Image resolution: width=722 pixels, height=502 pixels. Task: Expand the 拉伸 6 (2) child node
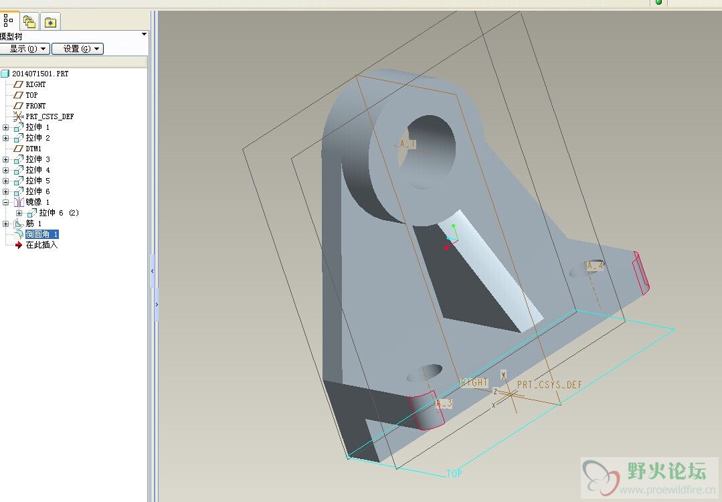(x=19, y=213)
